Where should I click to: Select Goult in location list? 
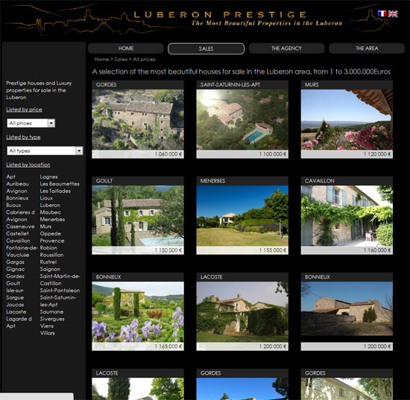pyautogui.click(x=13, y=283)
